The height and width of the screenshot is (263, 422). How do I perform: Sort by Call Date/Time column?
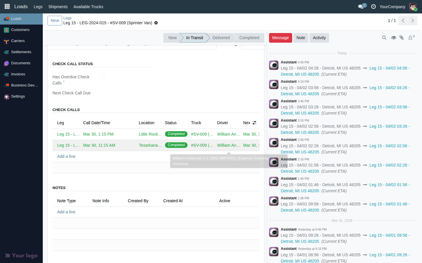click(x=96, y=123)
